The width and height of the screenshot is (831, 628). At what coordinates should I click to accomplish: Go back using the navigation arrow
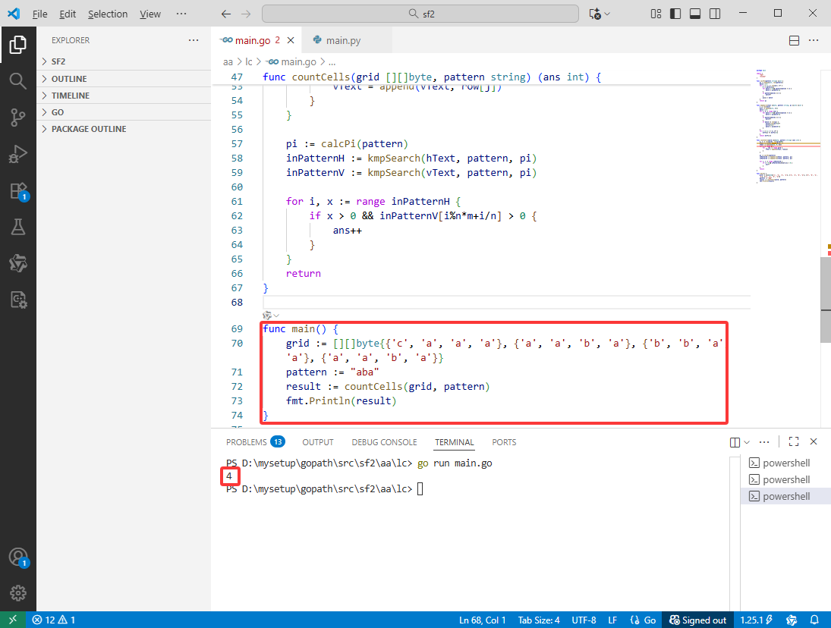pyautogui.click(x=225, y=14)
